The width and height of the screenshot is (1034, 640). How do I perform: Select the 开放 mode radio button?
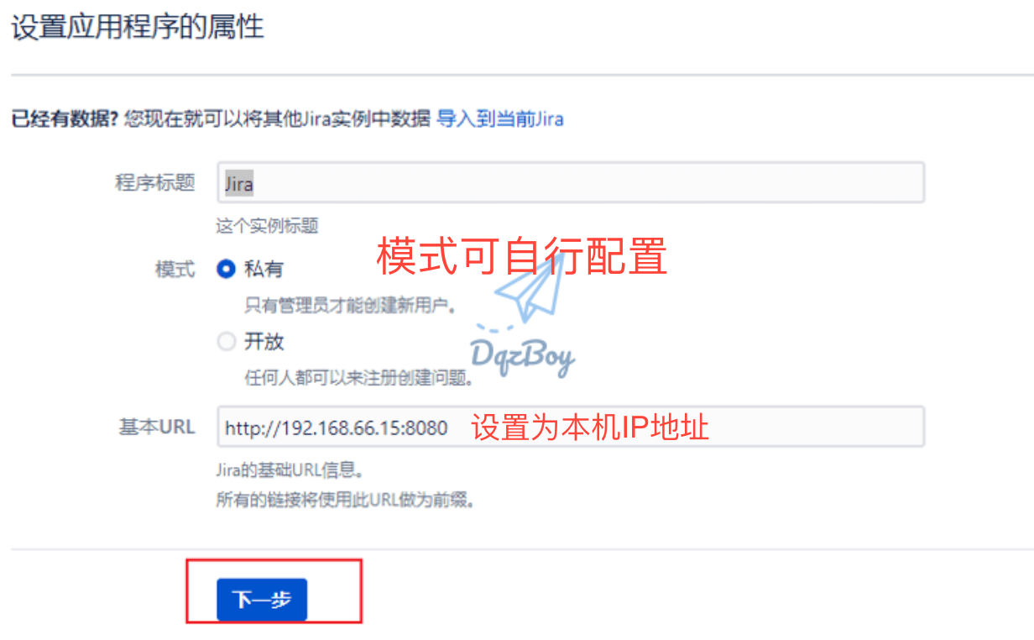(x=226, y=342)
